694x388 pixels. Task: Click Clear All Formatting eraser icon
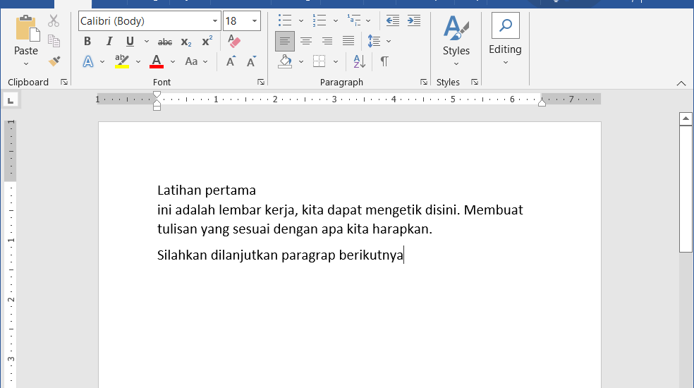point(234,41)
